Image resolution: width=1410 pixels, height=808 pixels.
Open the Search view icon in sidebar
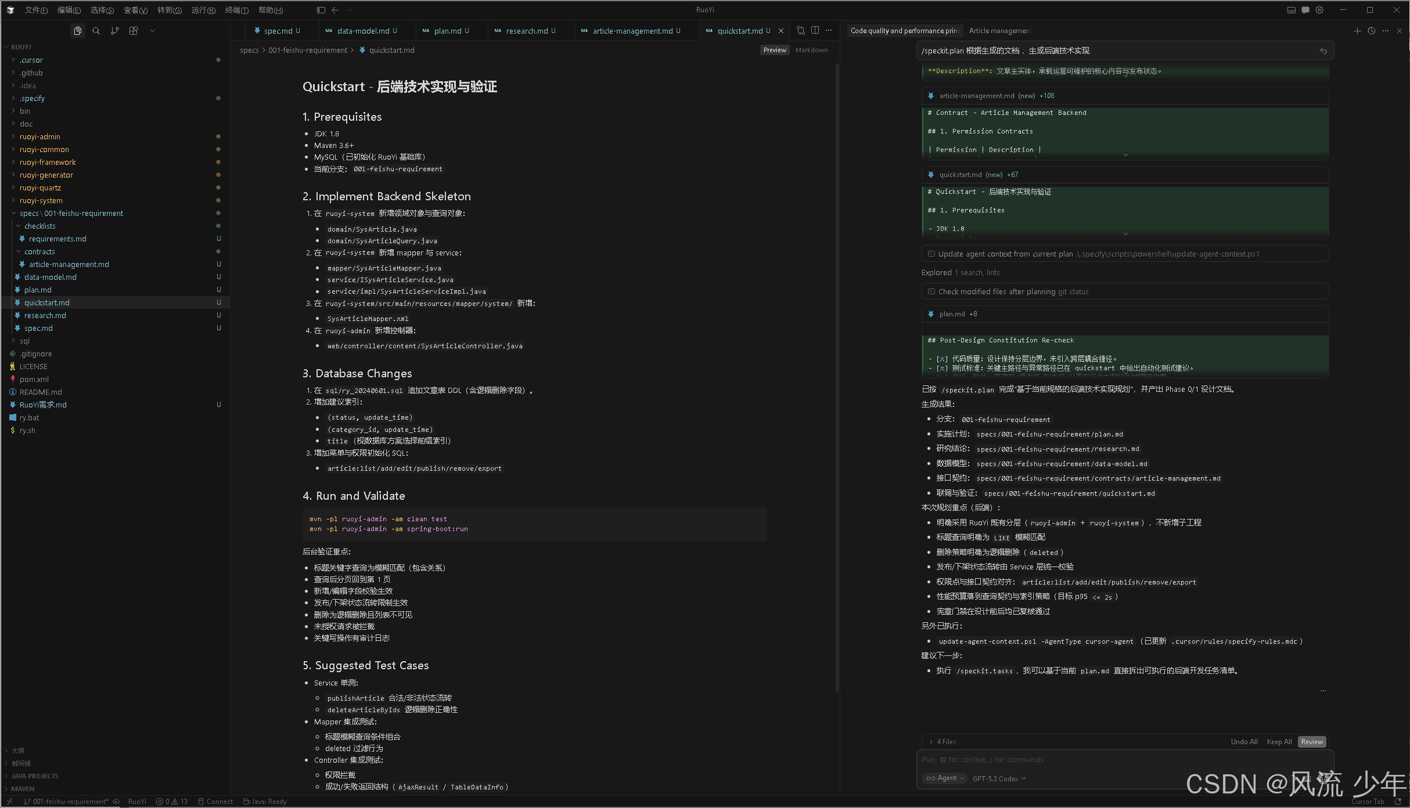coord(96,31)
